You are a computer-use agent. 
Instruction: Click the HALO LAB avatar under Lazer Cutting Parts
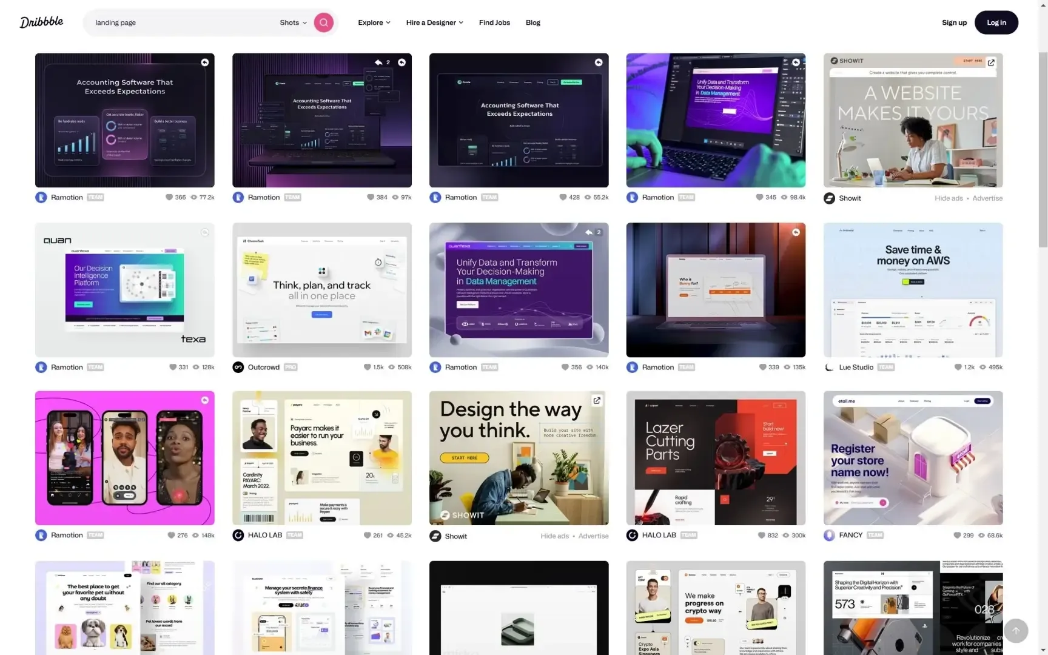point(632,535)
